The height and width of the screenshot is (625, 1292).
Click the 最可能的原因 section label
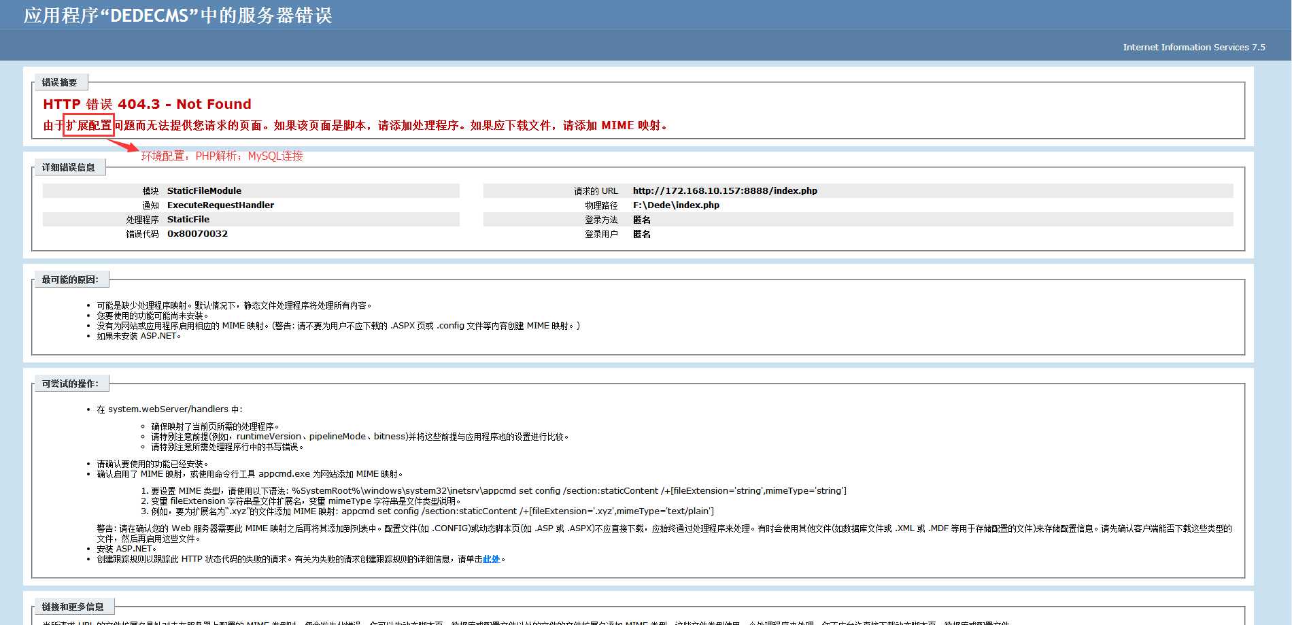click(70, 280)
